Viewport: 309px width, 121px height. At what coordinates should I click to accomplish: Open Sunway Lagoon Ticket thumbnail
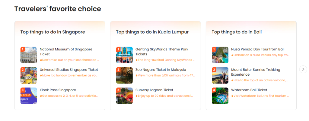(x=124, y=96)
